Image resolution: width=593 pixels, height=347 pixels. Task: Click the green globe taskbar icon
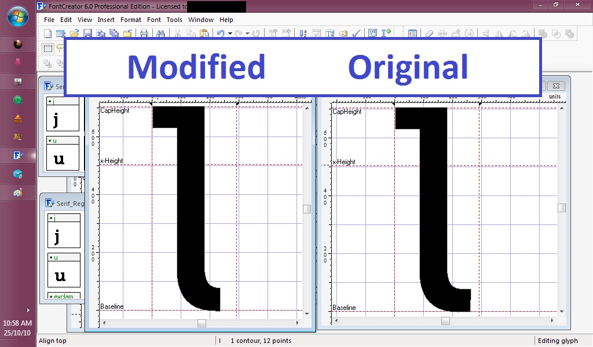pos(18,100)
